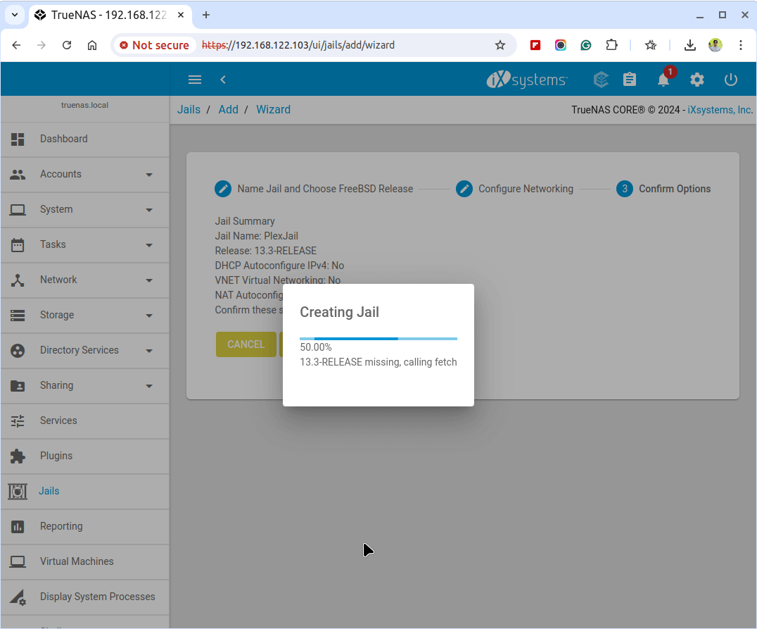
Task: Toggle the hamburger menu in top bar
Action: click(x=195, y=80)
